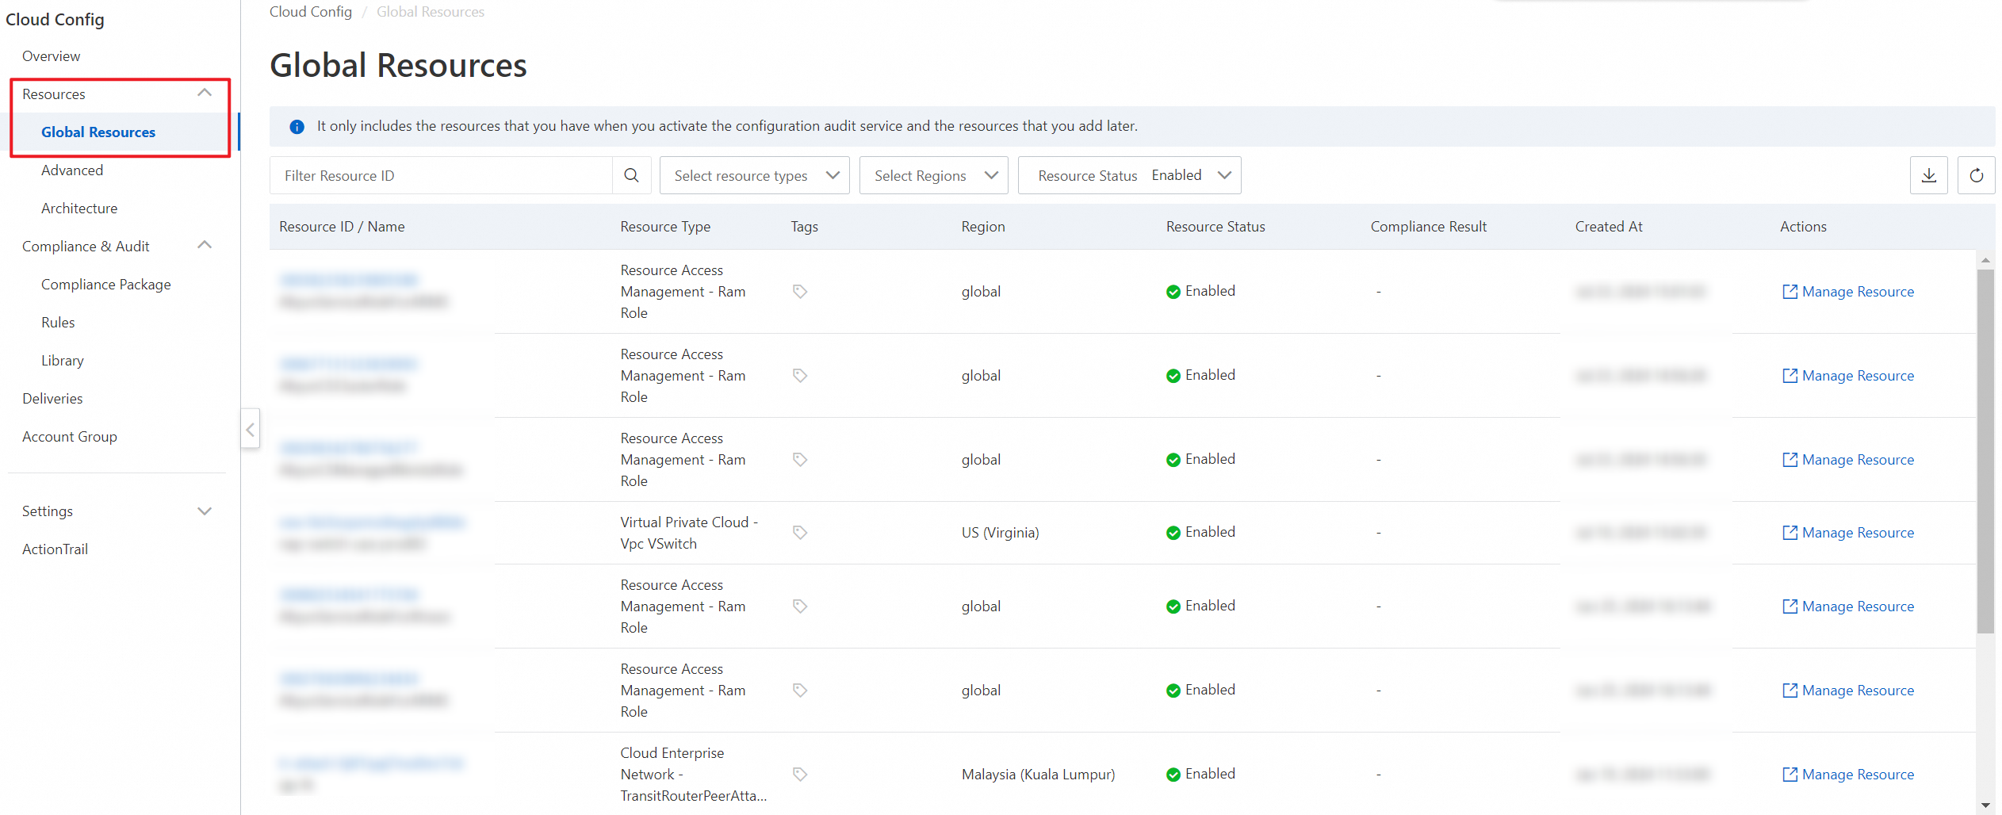Refresh the resources table

(1976, 175)
